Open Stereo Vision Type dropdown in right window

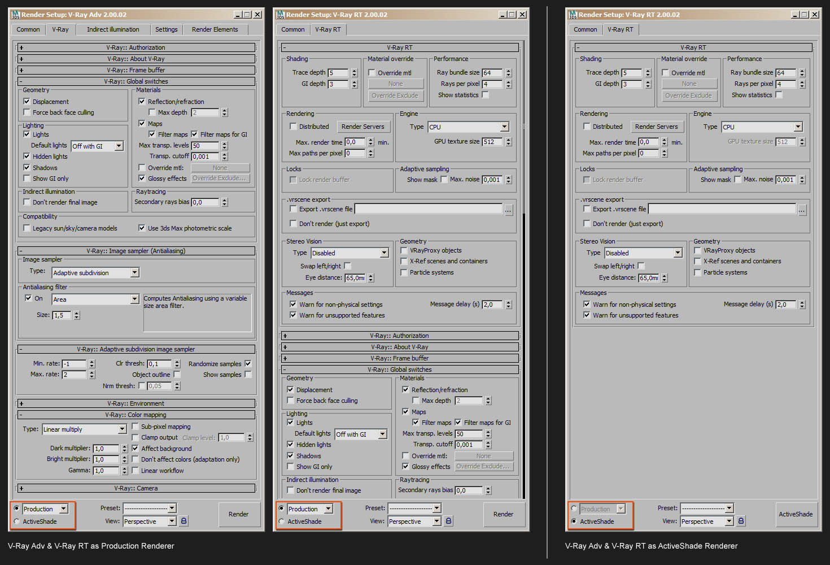pyautogui.click(x=644, y=253)
